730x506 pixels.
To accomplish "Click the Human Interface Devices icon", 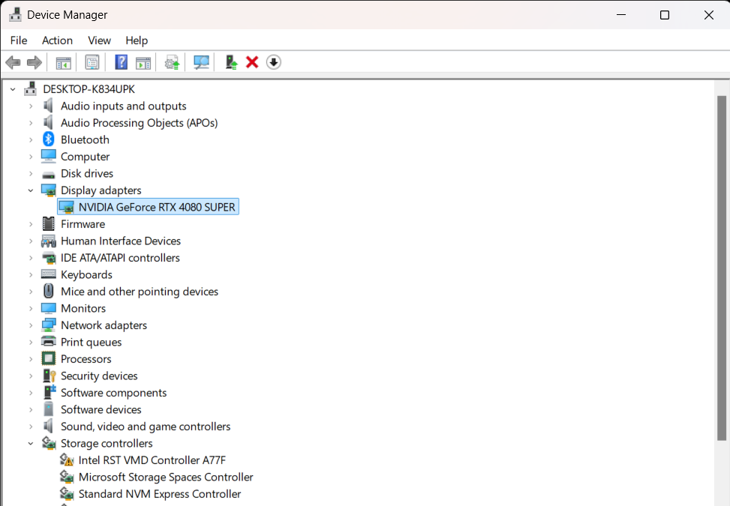I will 49,241.
